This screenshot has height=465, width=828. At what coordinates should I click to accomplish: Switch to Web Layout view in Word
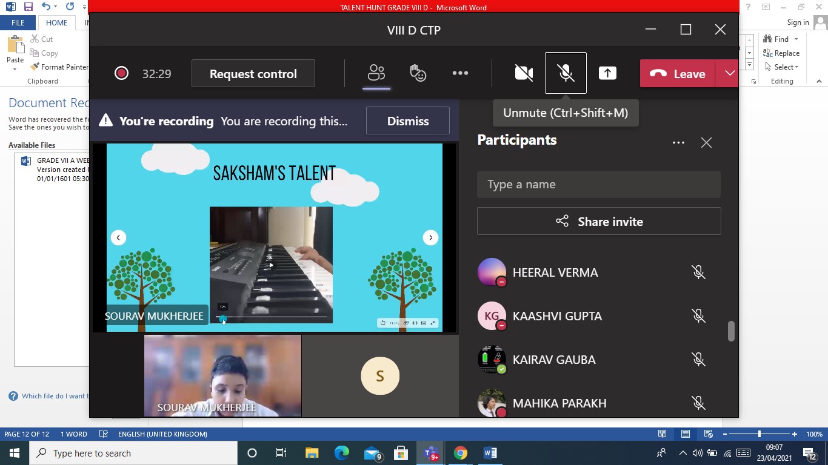[708, 434]
